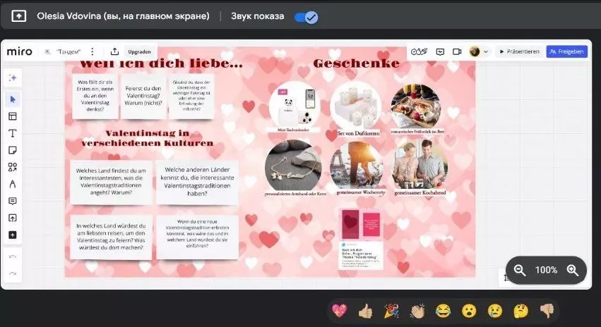Image resolution: width=601 pixels, height=327 pixels.
Task: Choose the Select cursor tool
Action: pyautogui.click(x=13, y=99)
